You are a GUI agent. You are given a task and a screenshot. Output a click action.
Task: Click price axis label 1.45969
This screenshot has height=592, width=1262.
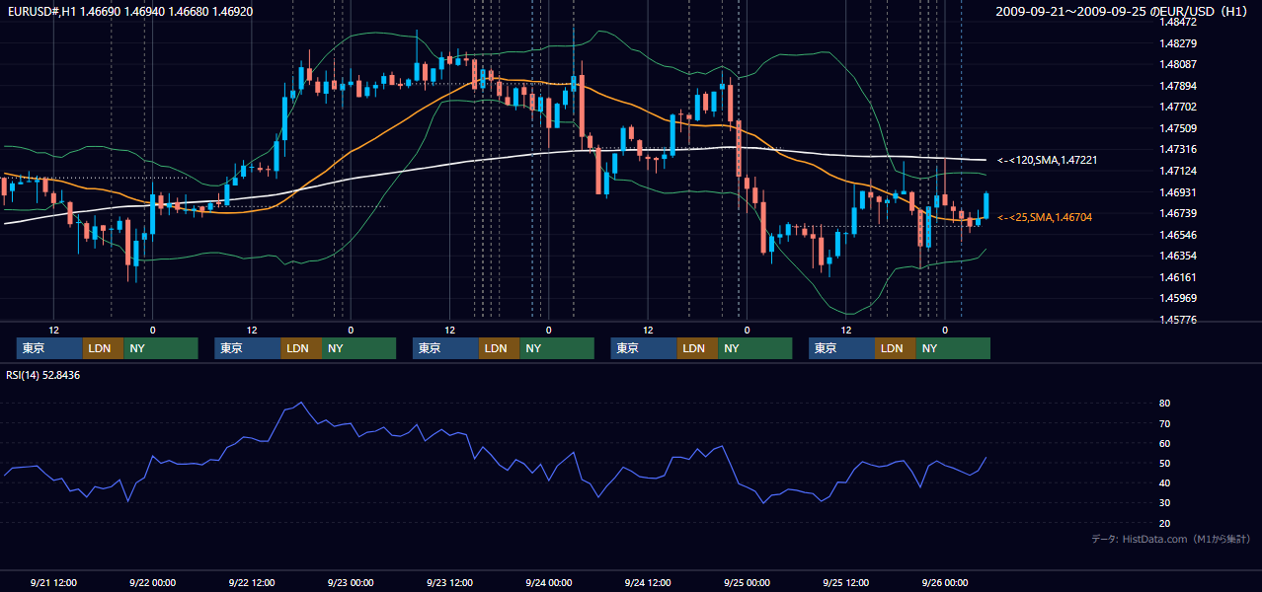coord(1178,298)
